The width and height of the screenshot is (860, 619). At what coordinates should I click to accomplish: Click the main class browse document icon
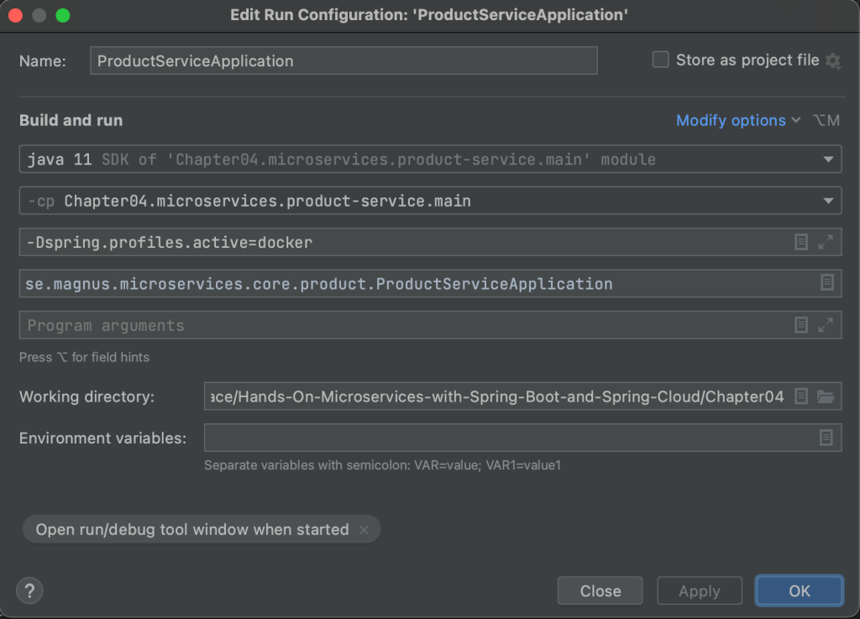click(x=827, y=283)
